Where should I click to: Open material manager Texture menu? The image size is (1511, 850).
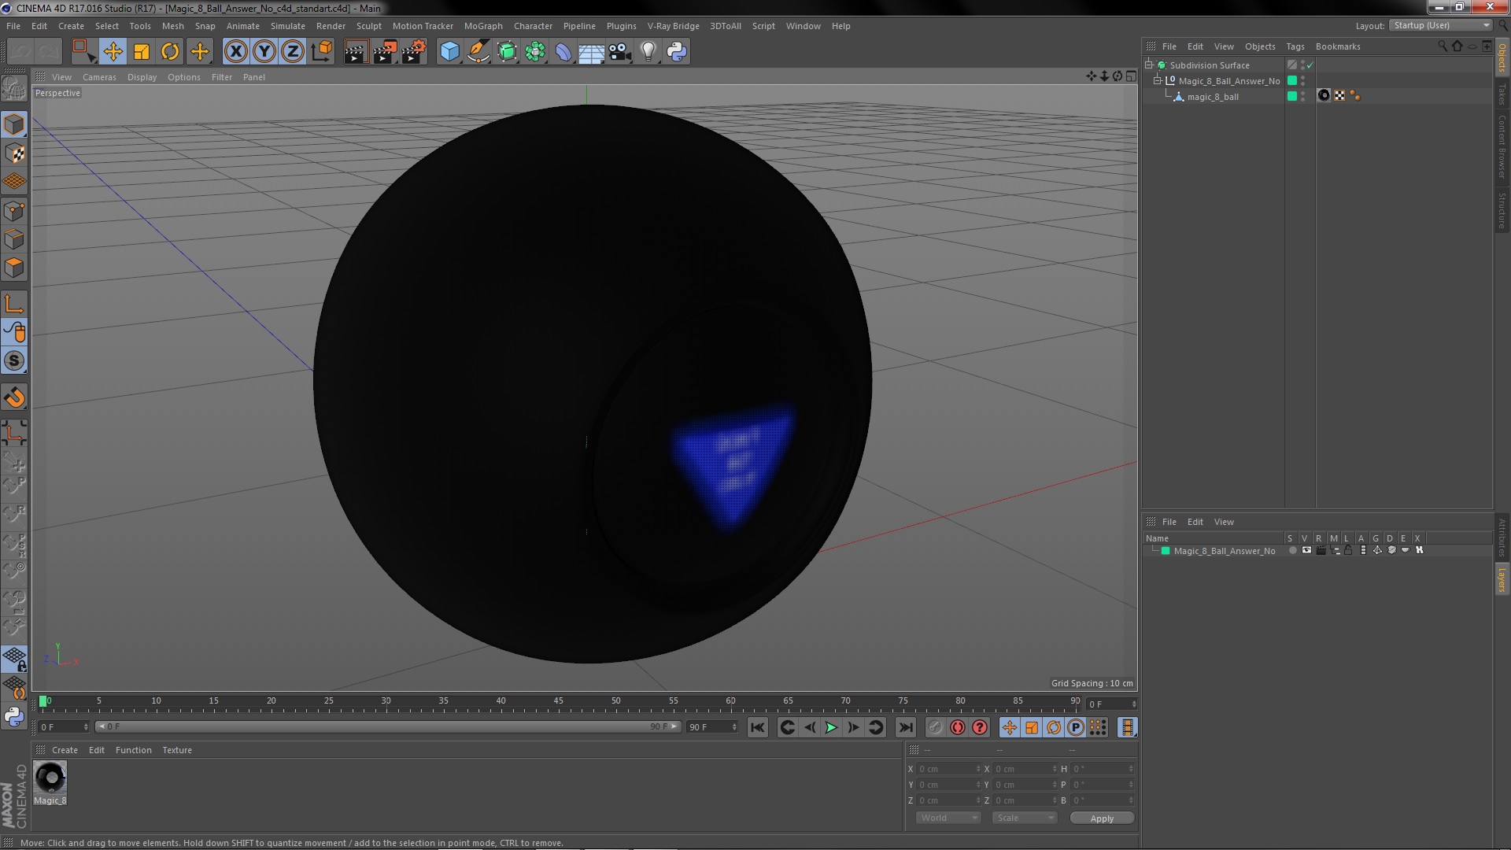point(177,750)
